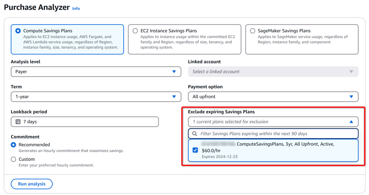
Task: Uncheck the ComputeSavingsPlans $60.0/hr plan checkbox
Action: coord(195,150)
